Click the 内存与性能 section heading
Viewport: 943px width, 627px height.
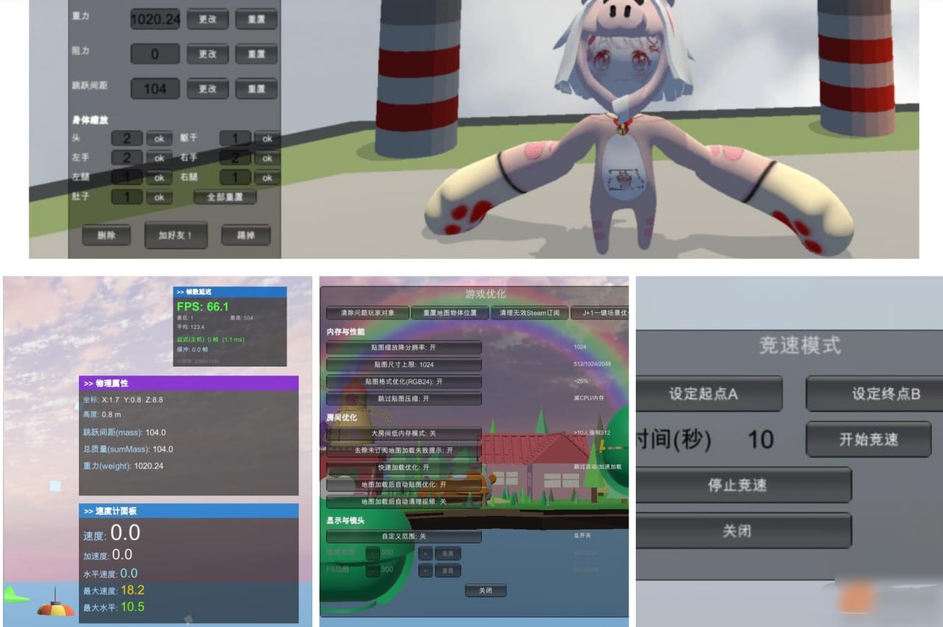click(x=346, y=332)
